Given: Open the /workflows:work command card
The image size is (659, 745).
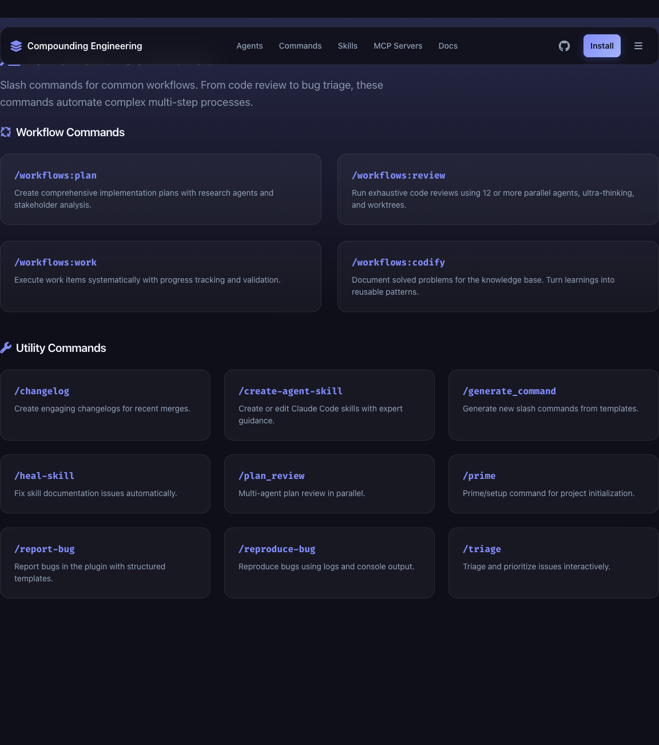Looking at the screenshot, I should (161, 276).
